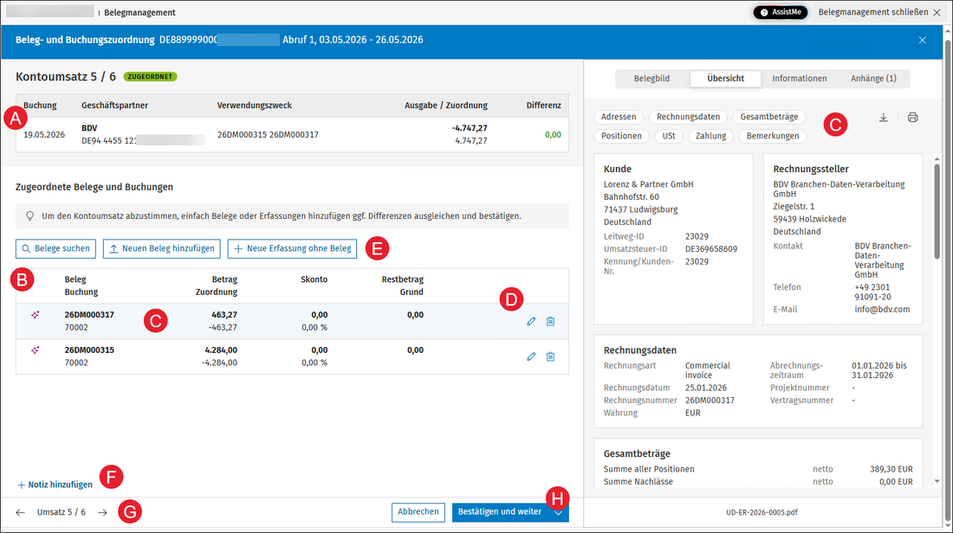The image size is (953, 533).
Task: Edit the 26DM000315 assignment with pencil icon
Action: [531, 356]
